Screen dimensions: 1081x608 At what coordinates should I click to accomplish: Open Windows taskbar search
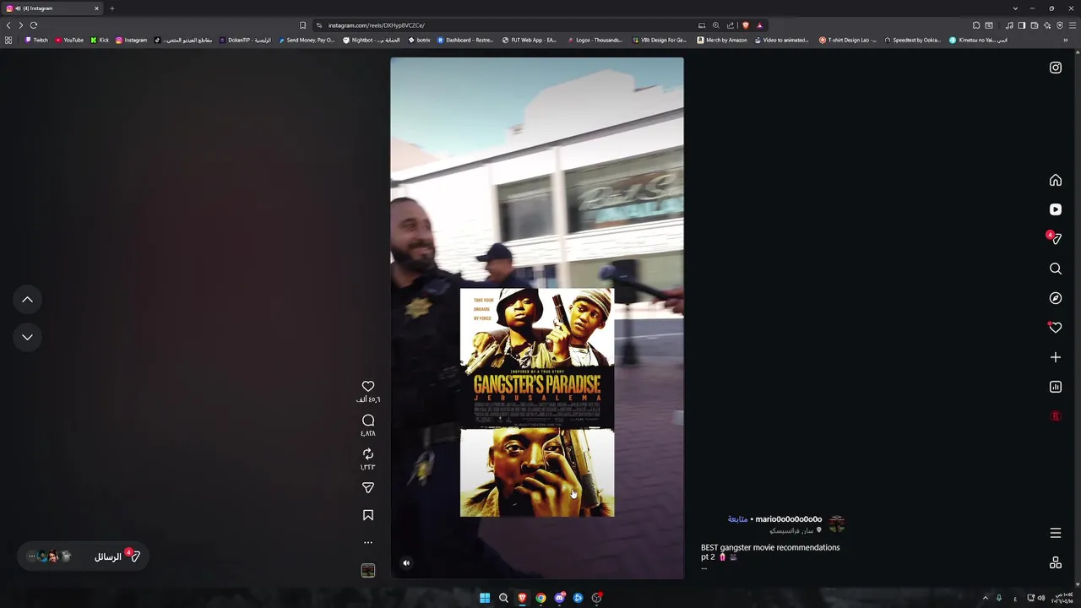click(x=503, y=598)
